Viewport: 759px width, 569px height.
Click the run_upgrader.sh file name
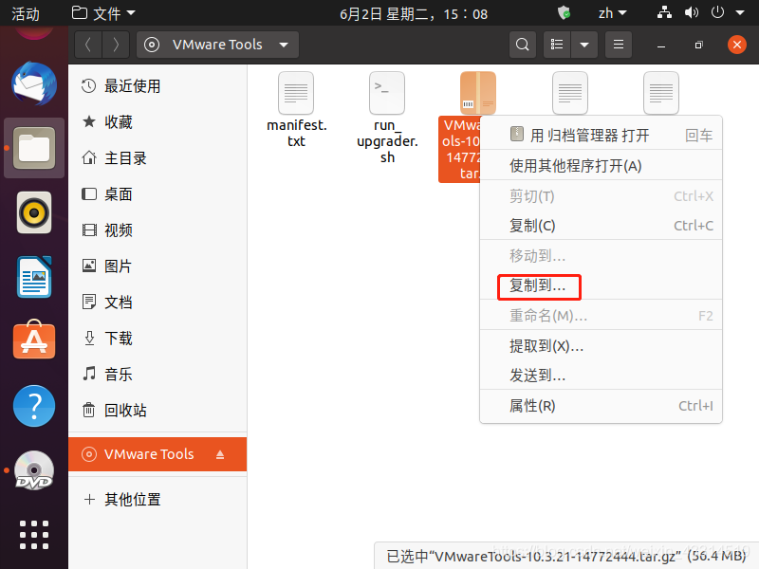[x=387, y=141]
